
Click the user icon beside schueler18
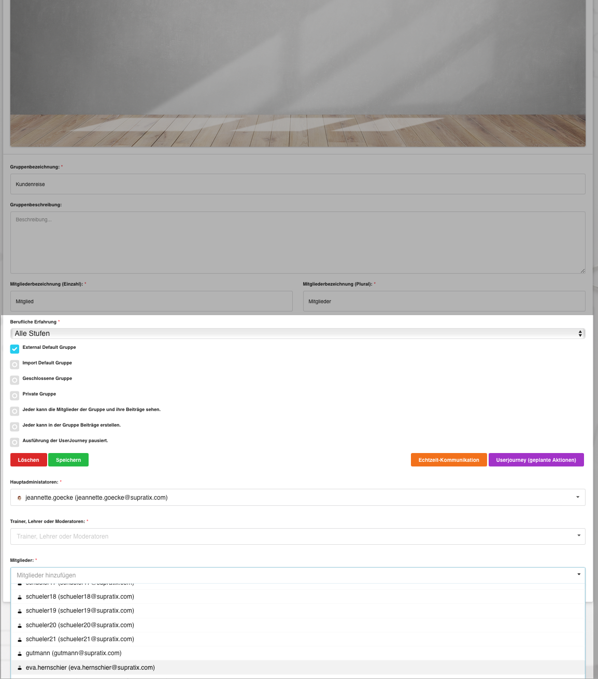coord(20,597)
